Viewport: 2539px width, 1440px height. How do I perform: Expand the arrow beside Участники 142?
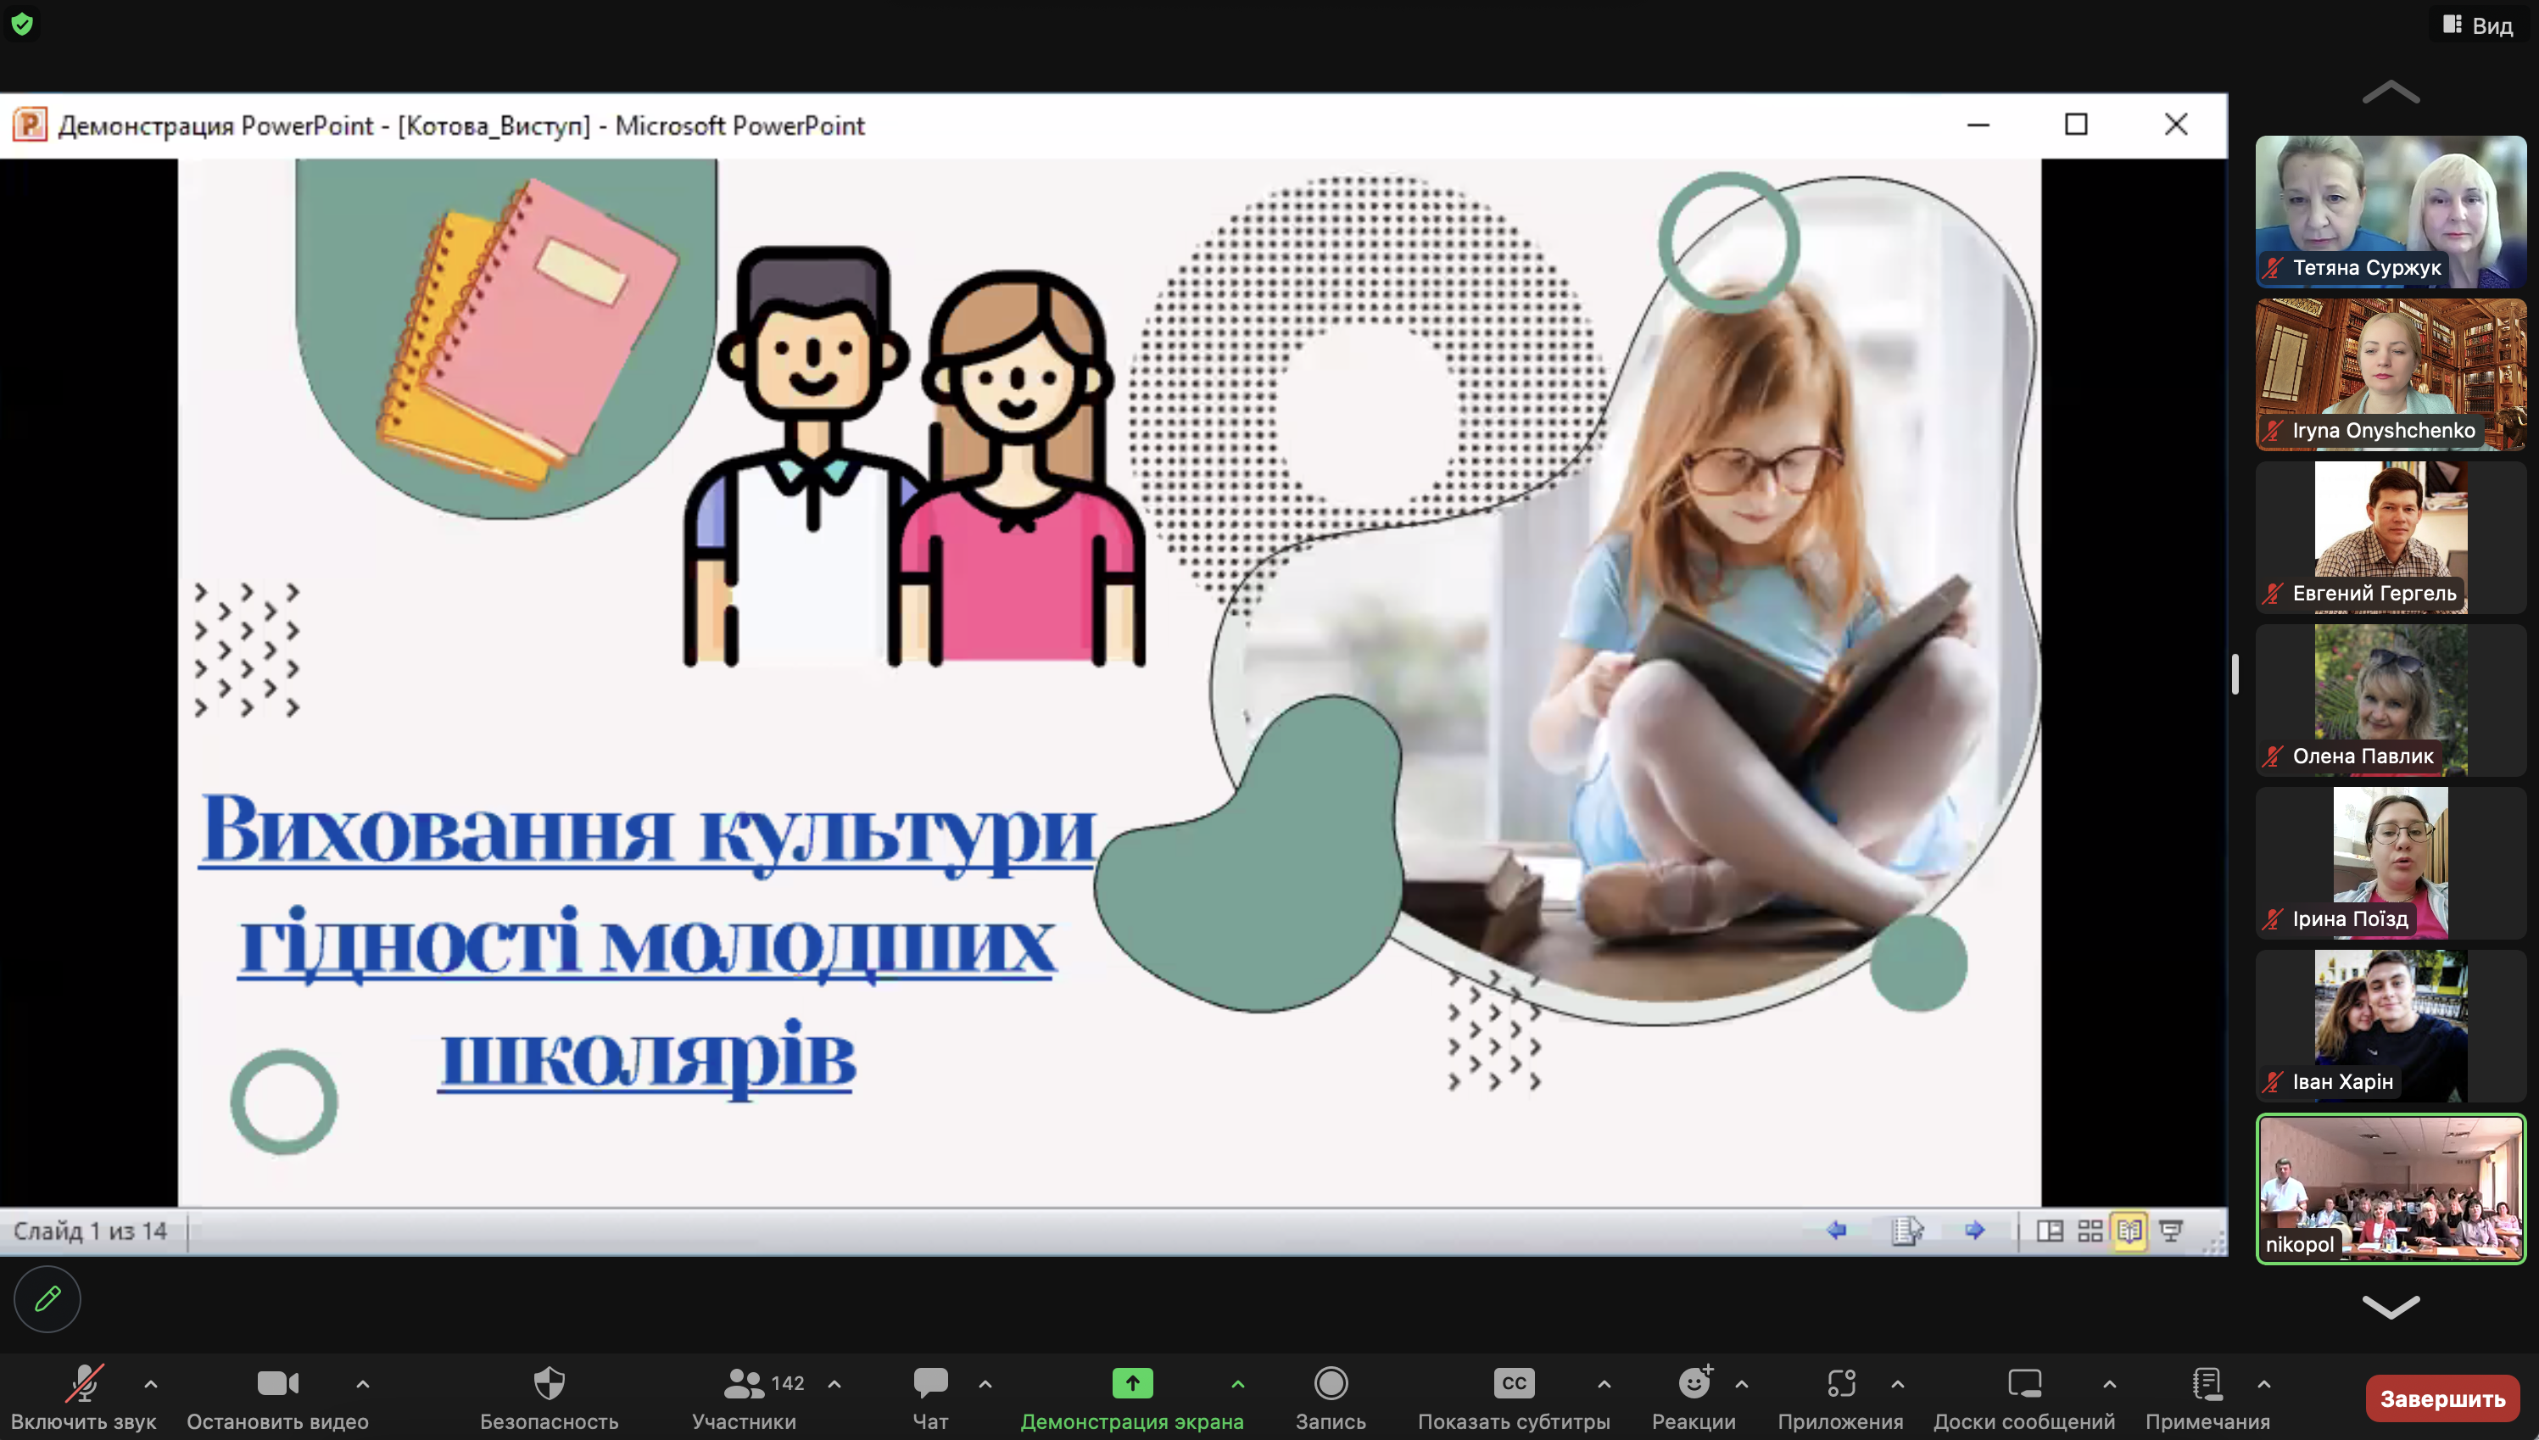[x=834, y=1384]
